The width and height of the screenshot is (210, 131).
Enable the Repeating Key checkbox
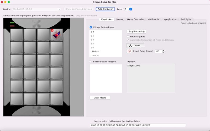128,36
